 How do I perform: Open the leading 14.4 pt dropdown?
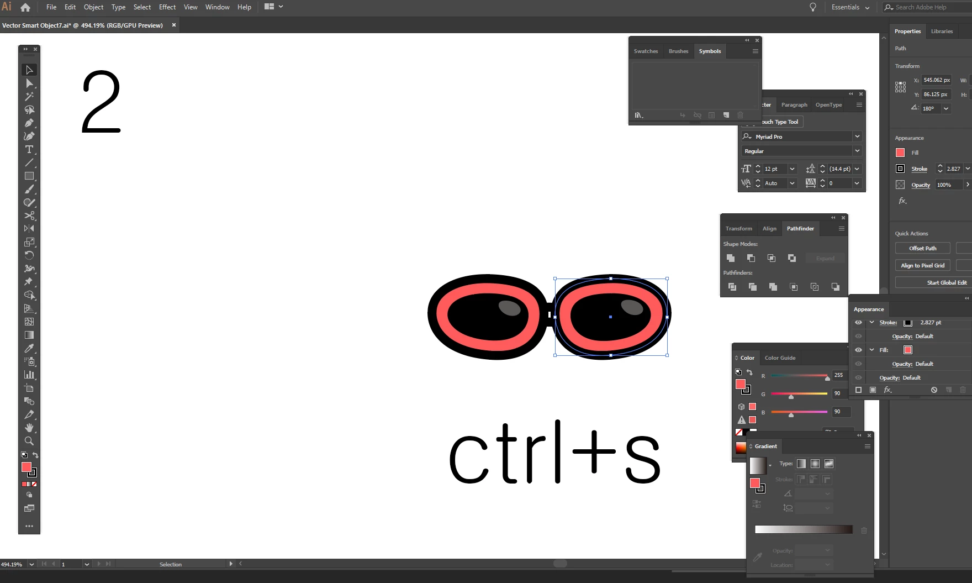(x=857, y=169)
